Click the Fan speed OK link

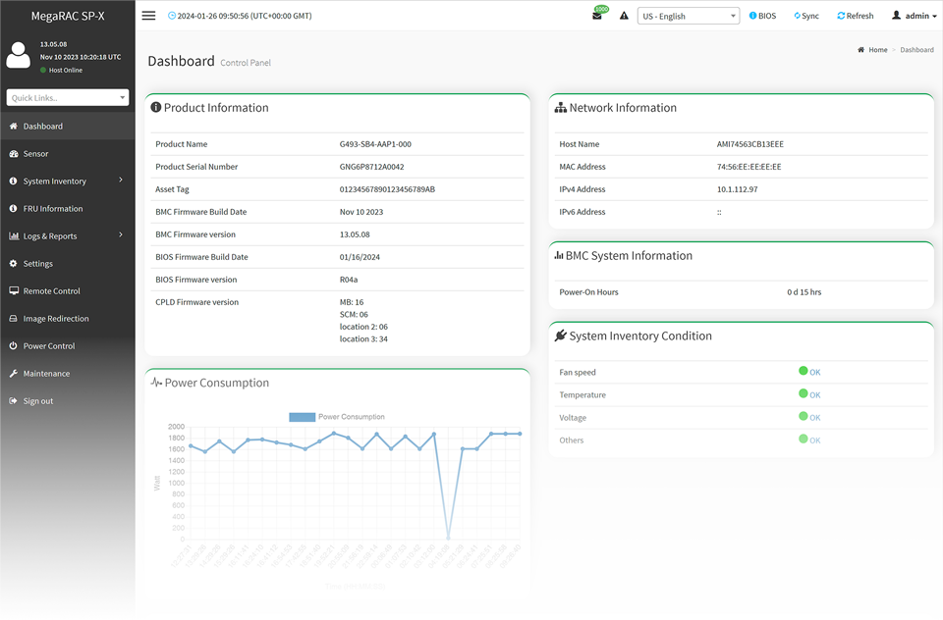[x=814, y=373]
